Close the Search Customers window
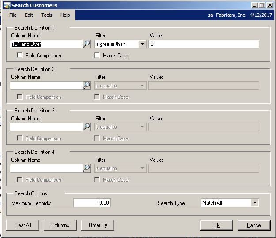The height and width of the screenshot is (238, 276). point(269,5)
